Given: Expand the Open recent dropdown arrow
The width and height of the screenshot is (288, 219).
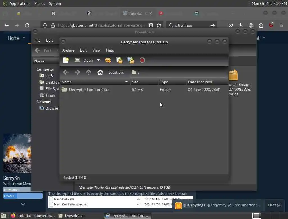Looking at the screenshot, I should tap(98, 60).
